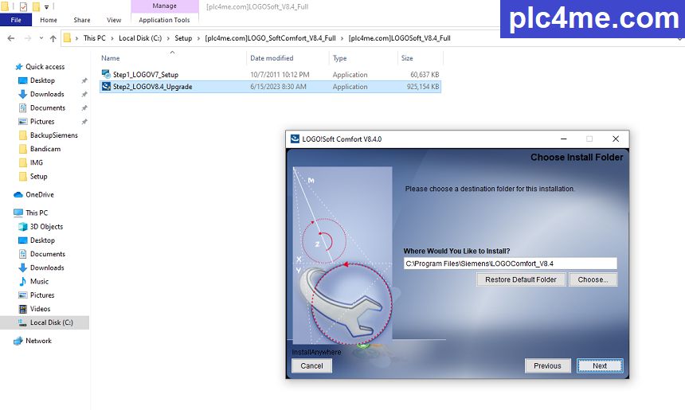Click Setup breadcrumb in address bar
The width and height of the screenshot is (685, 410).
pos(183,38)
